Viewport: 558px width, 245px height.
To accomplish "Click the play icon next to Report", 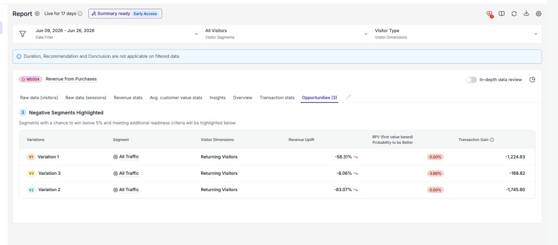I will pyautogui.click(x=37, y=14).
